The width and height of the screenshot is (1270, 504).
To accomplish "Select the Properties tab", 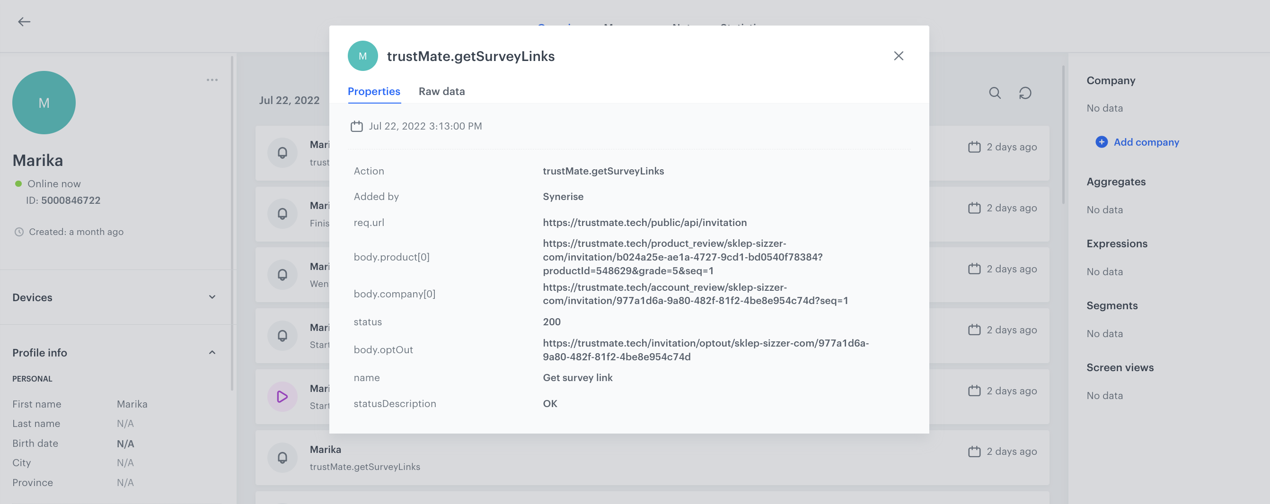I will (x=374, y=91).
